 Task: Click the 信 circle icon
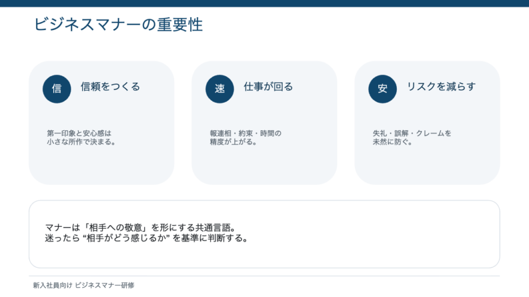[57, 88]
